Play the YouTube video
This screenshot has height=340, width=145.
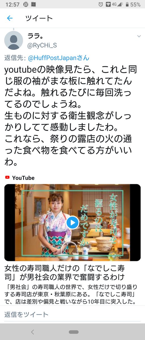(x=72, y=222)
